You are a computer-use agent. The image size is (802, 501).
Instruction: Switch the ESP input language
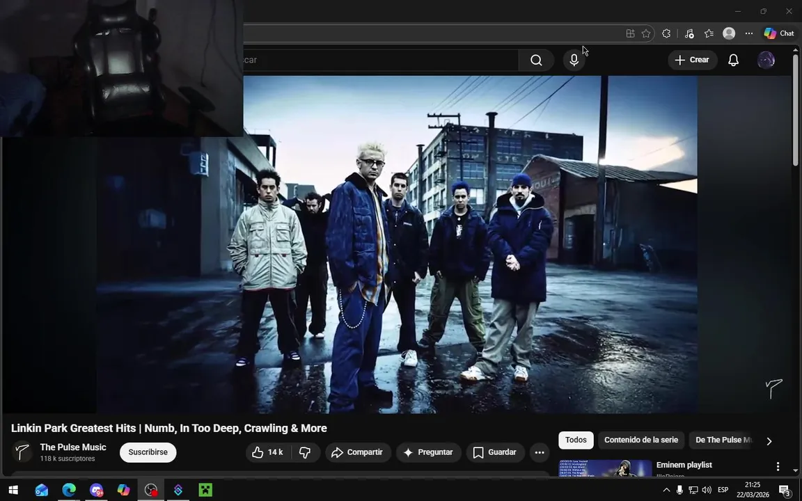(x=723, y=490)
